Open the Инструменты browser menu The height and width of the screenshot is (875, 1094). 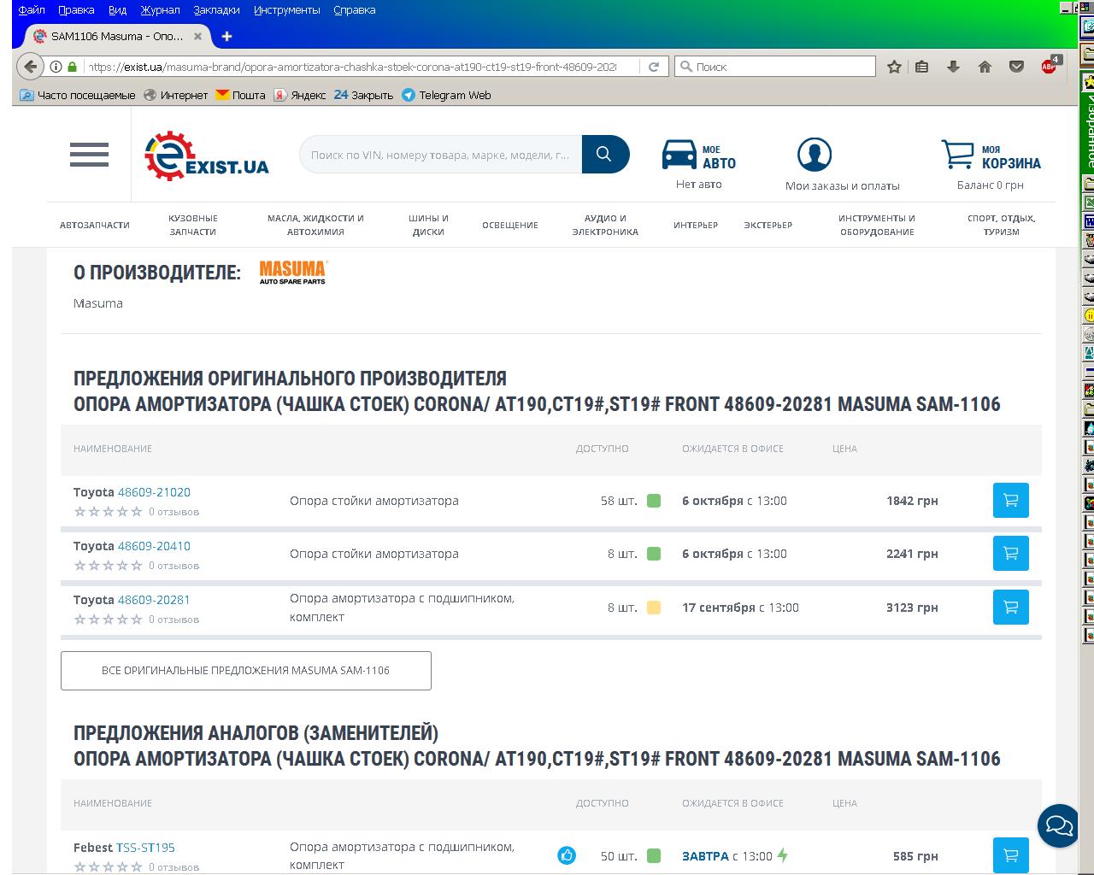click(286, 10)
